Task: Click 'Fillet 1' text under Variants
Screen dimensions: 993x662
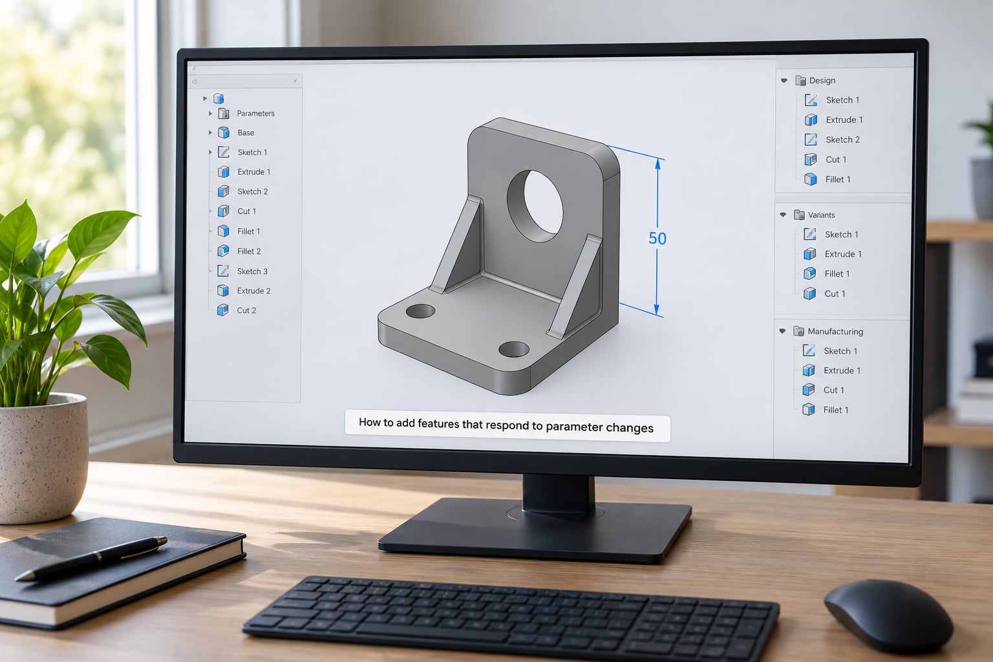Action: tap(837, 273)
